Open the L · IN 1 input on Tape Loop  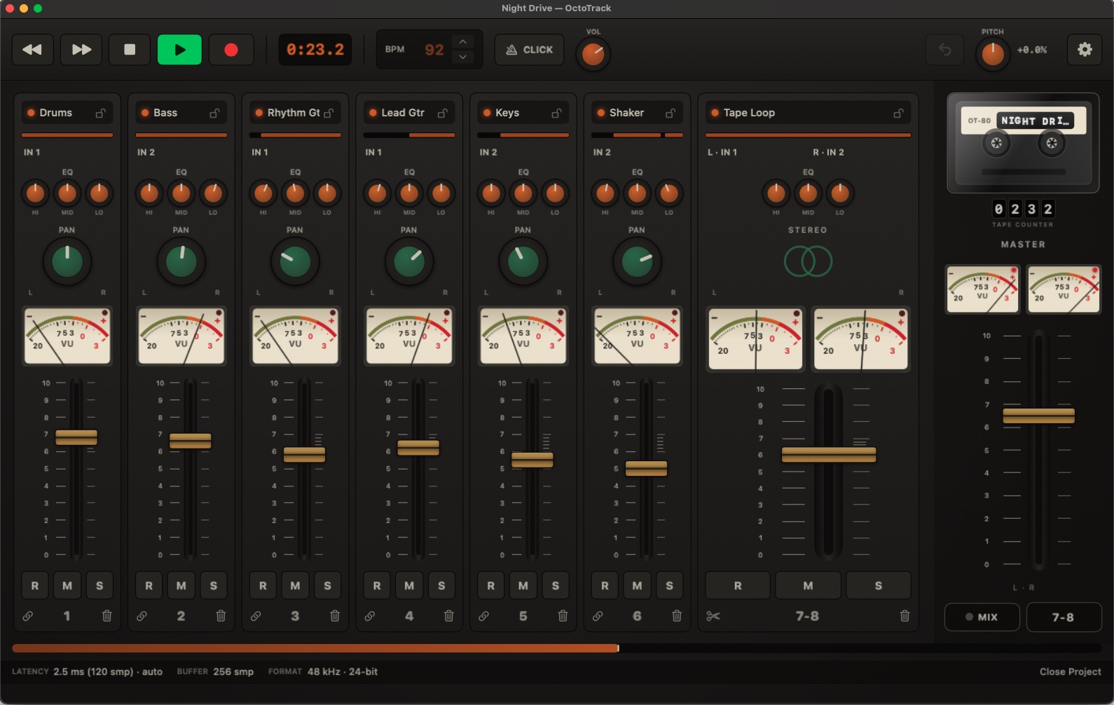(x=722, y=152)
